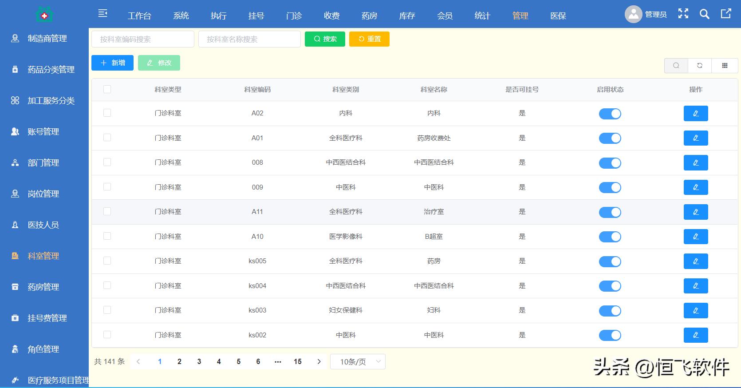
Task: Tick checkbox for row A02
Action: tap(107, 113)
